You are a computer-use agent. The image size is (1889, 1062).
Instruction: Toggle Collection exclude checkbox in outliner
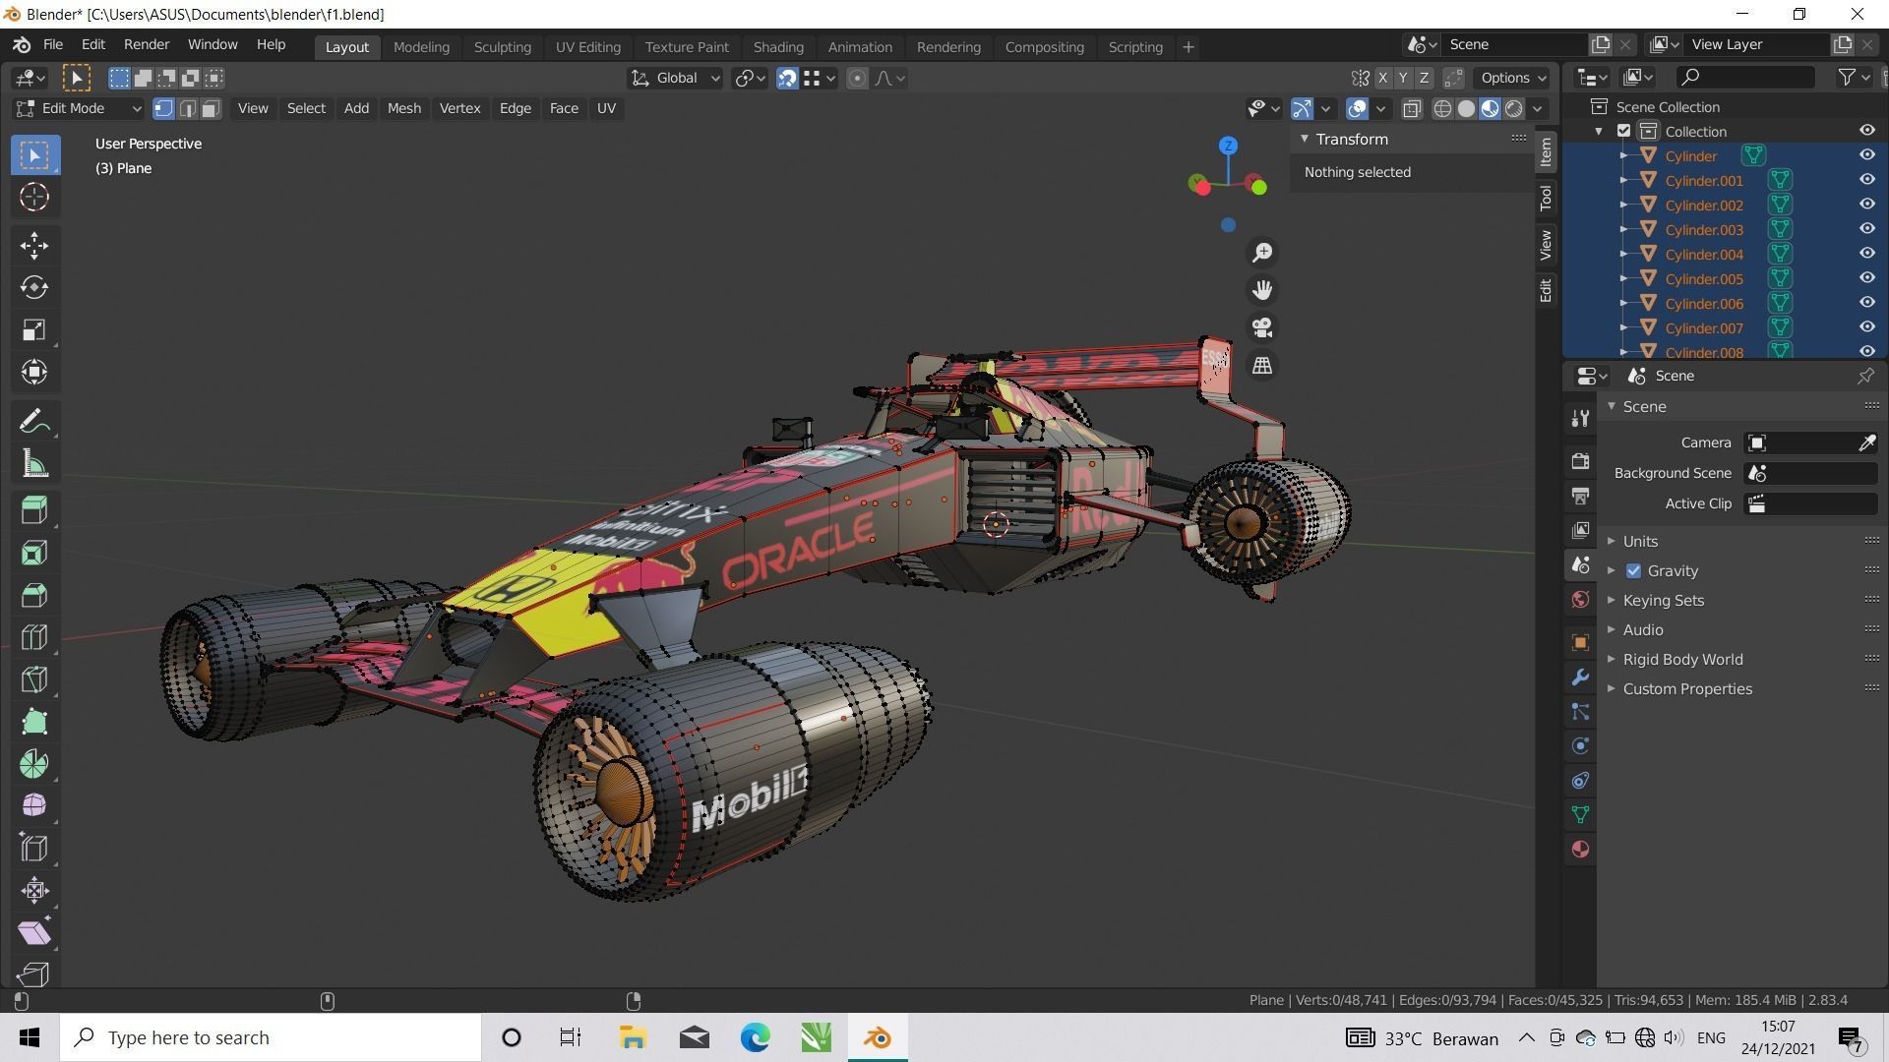pos(1624,131)
